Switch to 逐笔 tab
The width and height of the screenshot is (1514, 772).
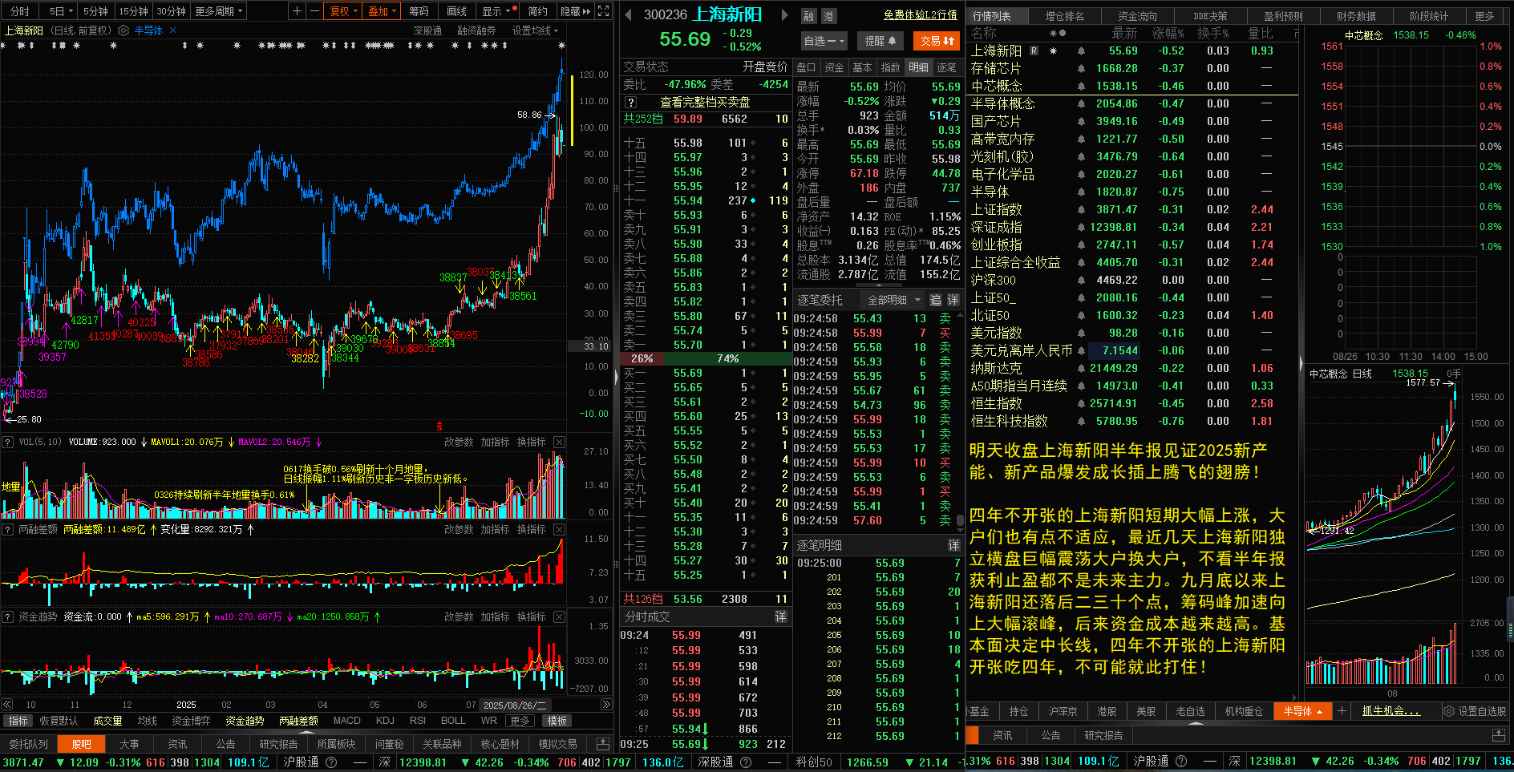pos(947,67)
